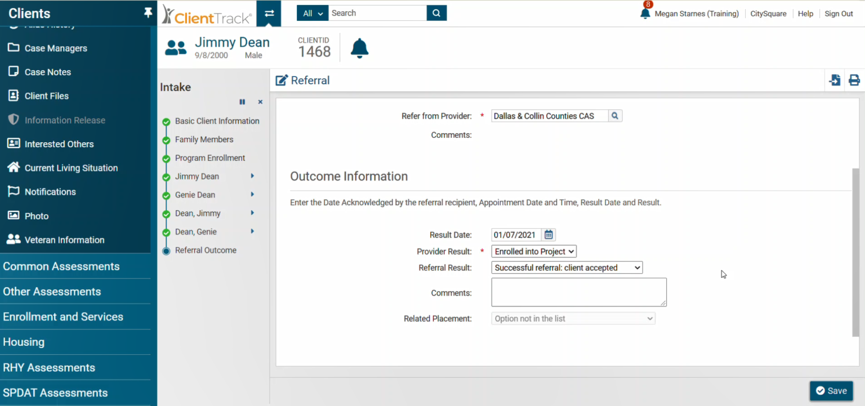Click inside the Comments text area
Viewport: 865px width, 406px height.
(x=578, y=292)
